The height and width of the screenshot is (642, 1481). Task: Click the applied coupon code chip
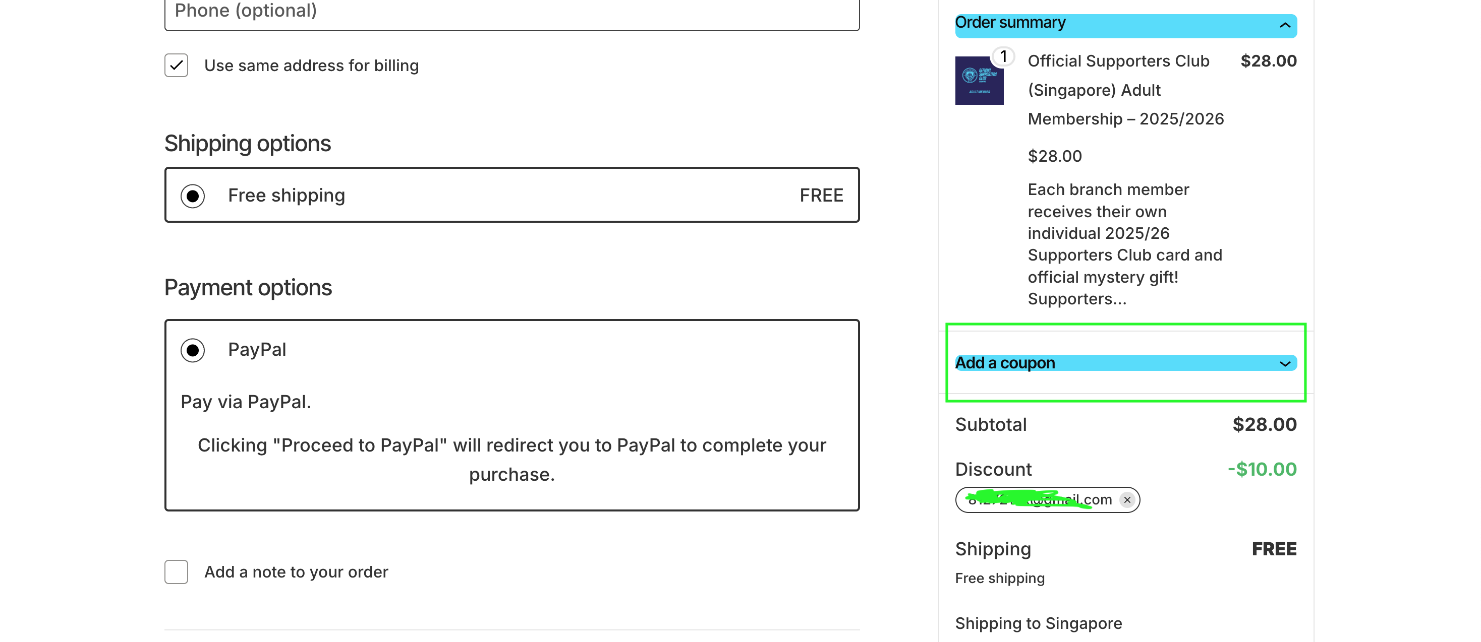coord(1041,499)
